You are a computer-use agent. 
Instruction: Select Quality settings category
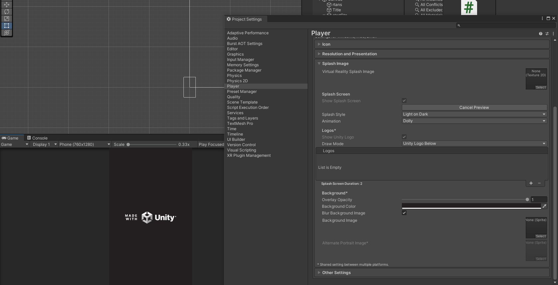[x=233, y=97]
